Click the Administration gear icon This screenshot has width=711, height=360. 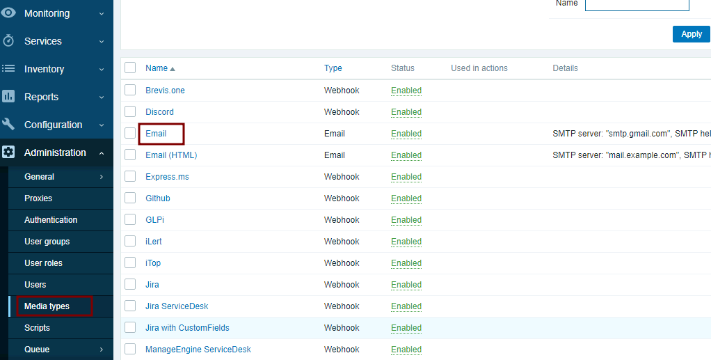coord(8,152)
